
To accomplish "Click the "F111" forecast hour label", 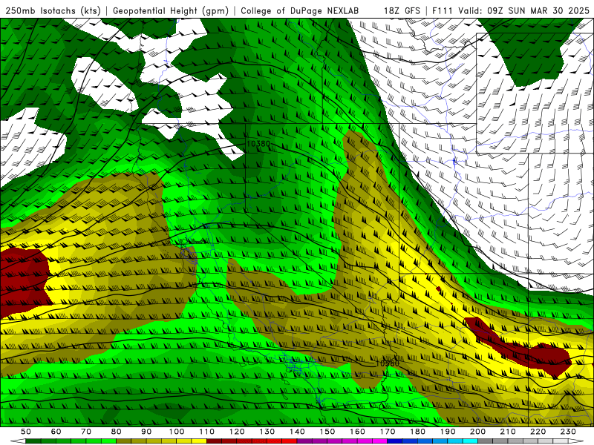I will tap(443, 10).
